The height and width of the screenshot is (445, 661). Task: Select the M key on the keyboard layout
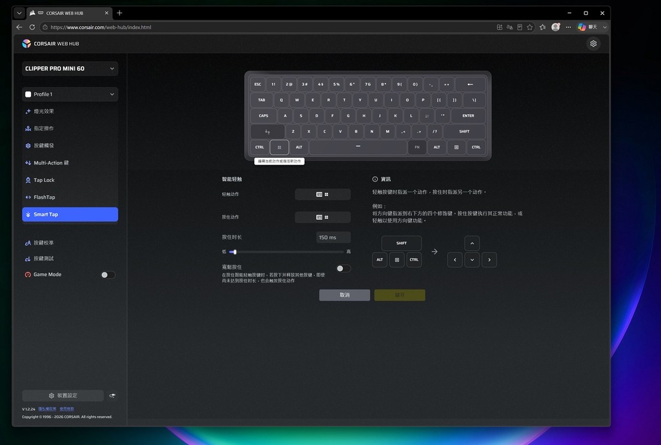click(x=387, y=132)
